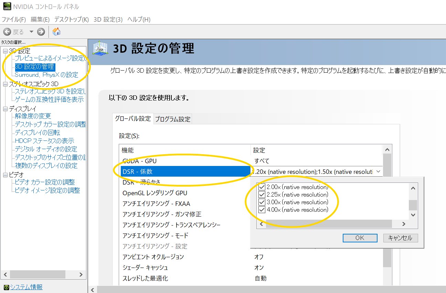Open デスクトップ カラー設定の調整 item
Screen dimensions: 446x293
(50, 124)
